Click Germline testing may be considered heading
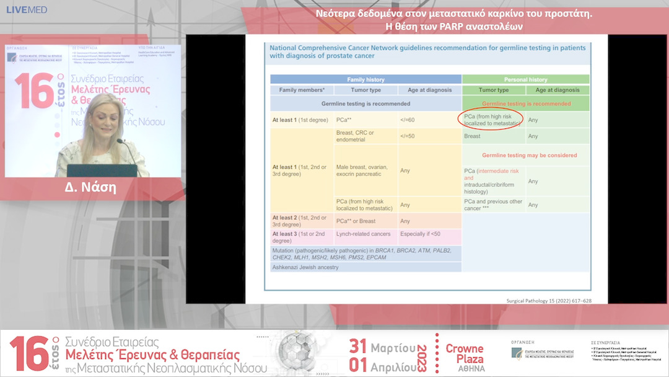 (x=529, y=155)
